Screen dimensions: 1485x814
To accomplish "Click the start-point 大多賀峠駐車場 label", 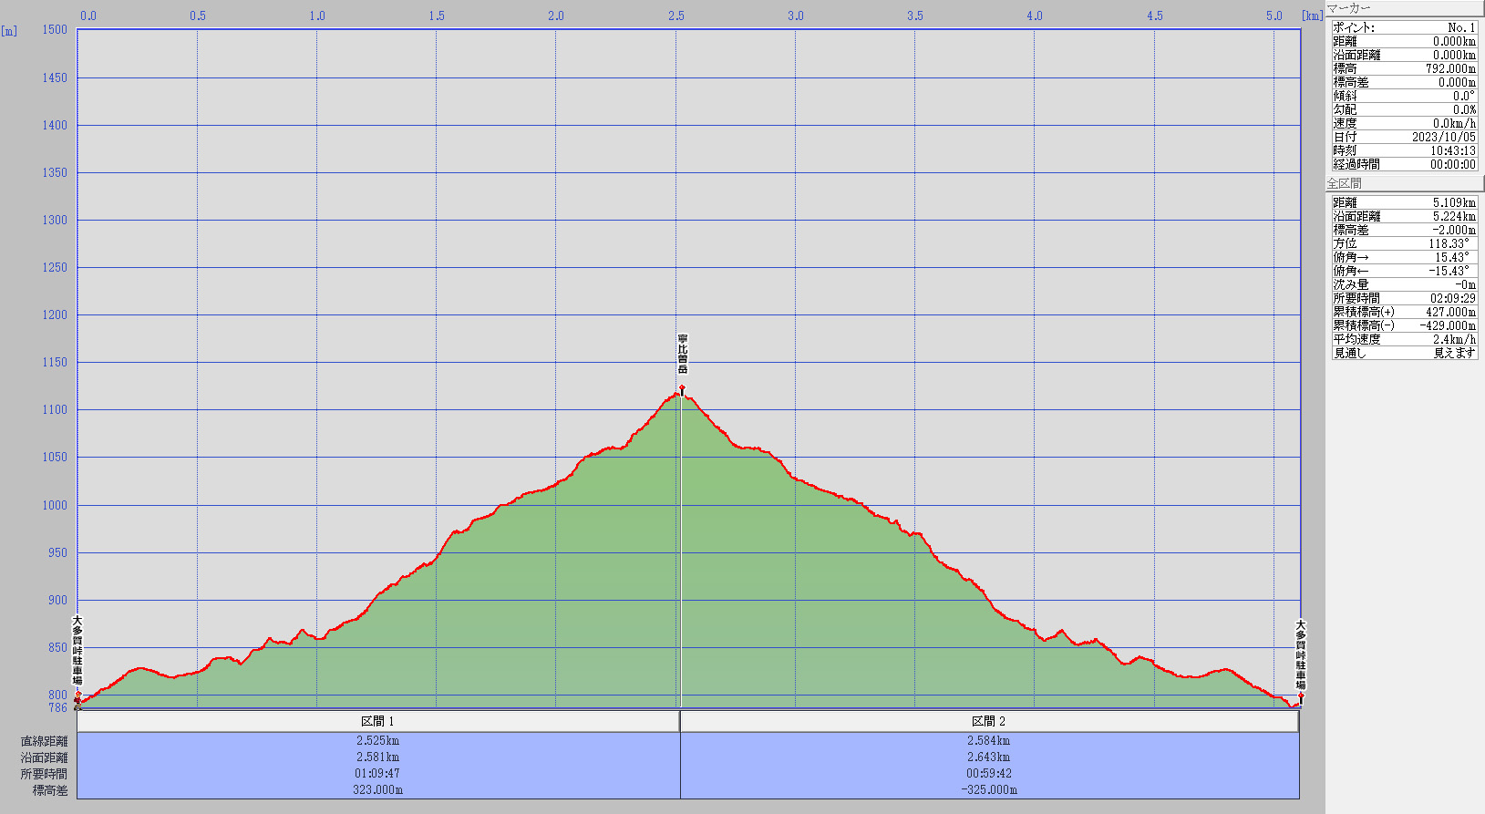I will tap(77, 651).
